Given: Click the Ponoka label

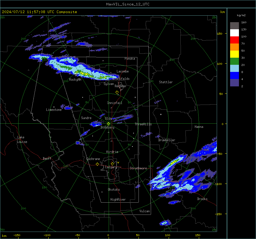Looking at the screenshot, I should click(x=130, y=59).
